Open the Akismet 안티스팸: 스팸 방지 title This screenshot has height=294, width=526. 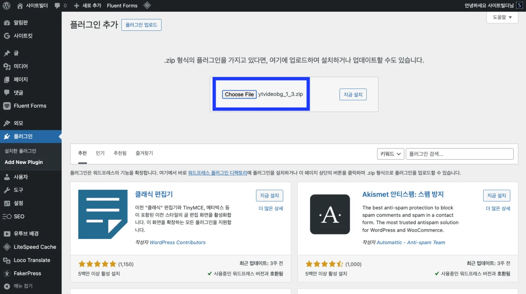pos(403,194)
